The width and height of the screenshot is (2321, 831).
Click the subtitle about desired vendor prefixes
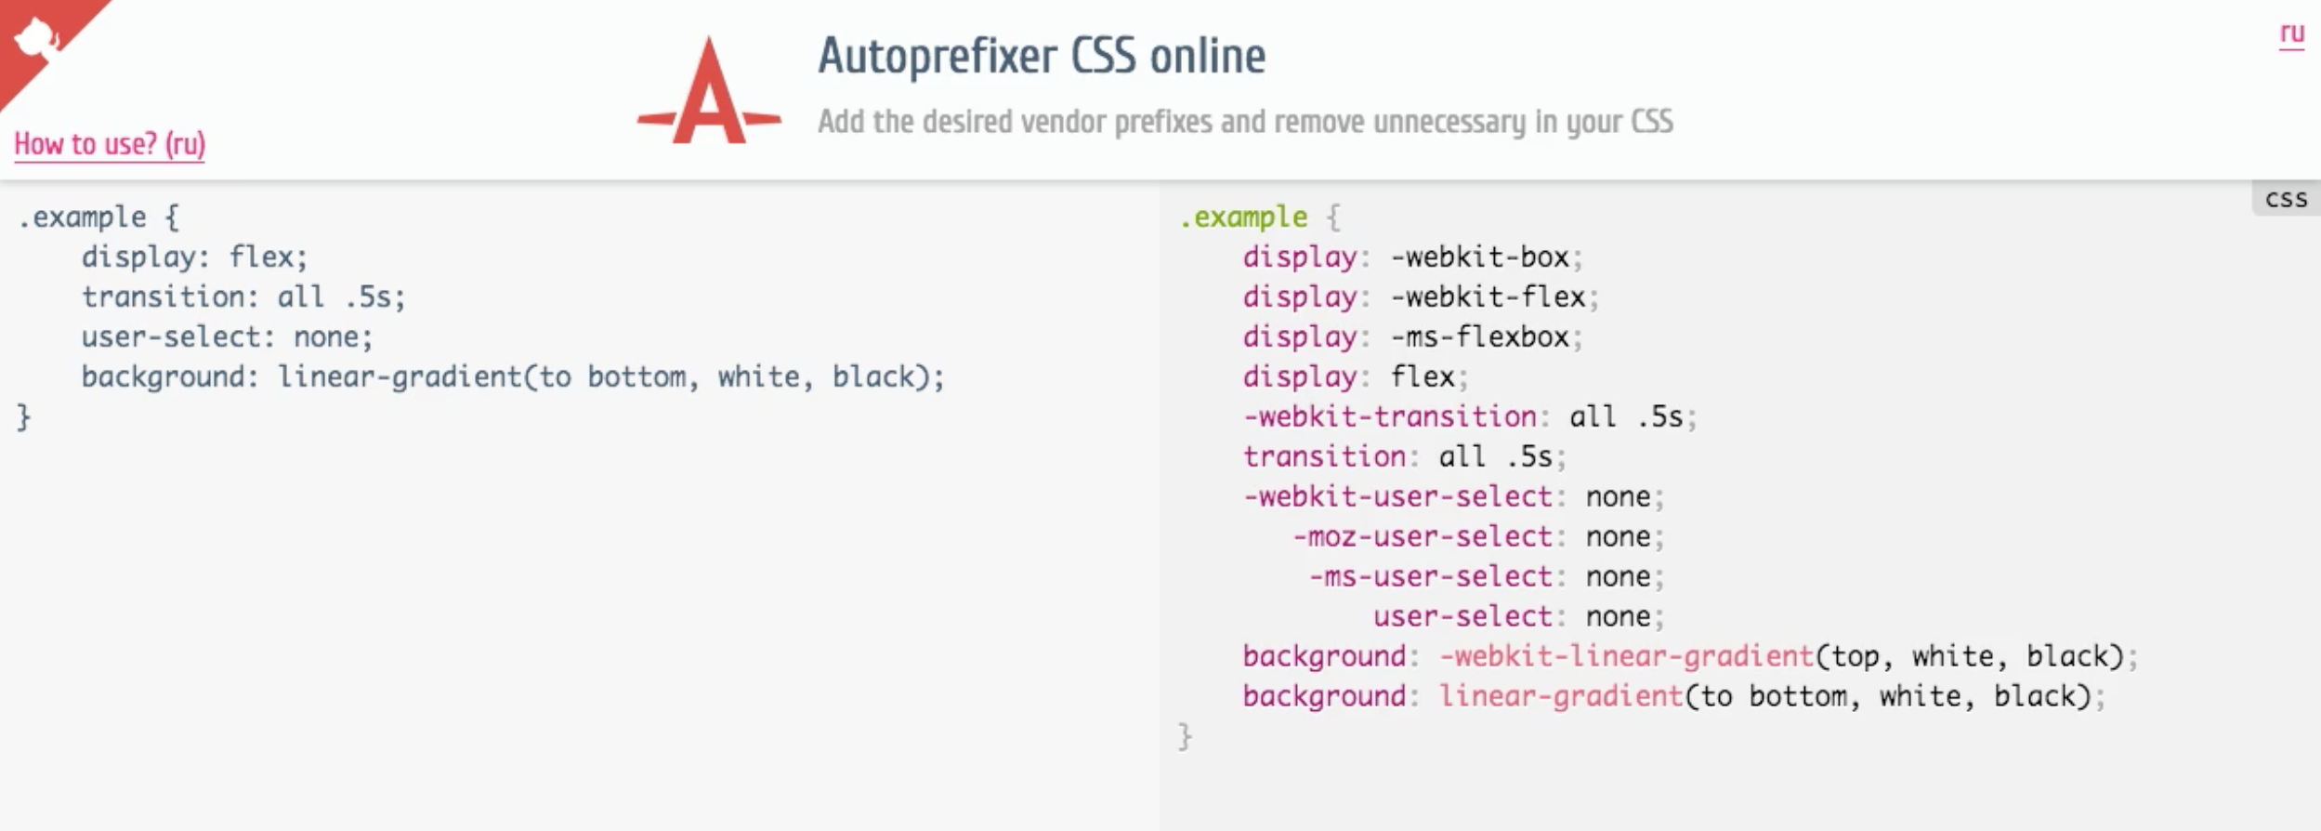1245,122
